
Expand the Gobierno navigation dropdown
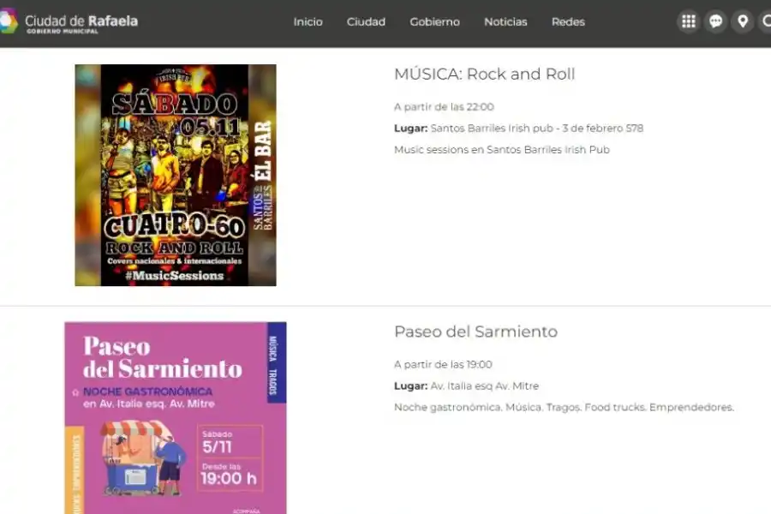point(434,22)
